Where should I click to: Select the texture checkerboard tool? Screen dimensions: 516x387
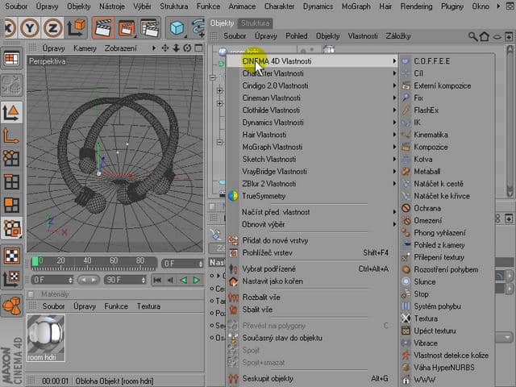[11, 256]
